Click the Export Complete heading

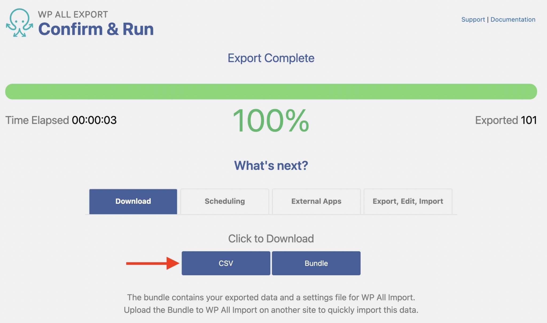(271, 58)
